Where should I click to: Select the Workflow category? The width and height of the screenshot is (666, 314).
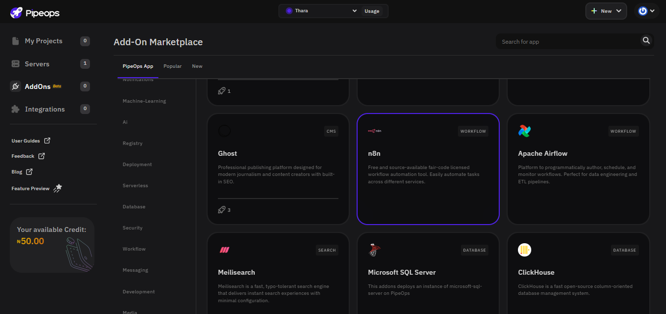point(134,249)
